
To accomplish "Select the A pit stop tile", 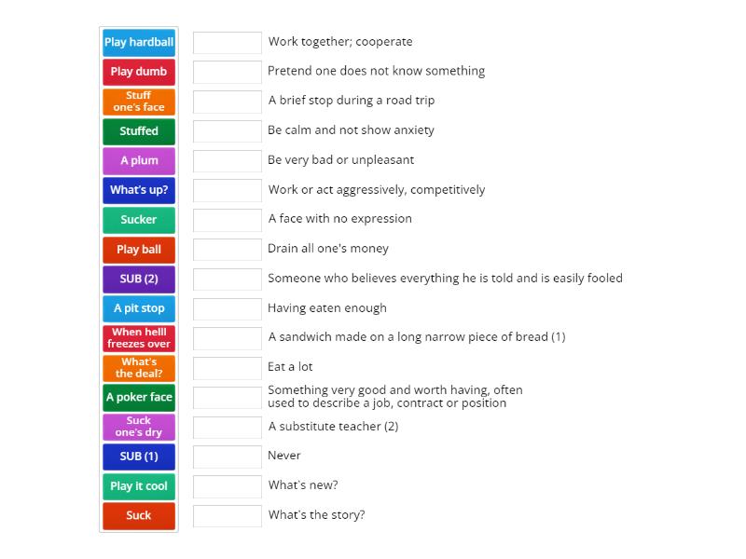I will point(138,308).
